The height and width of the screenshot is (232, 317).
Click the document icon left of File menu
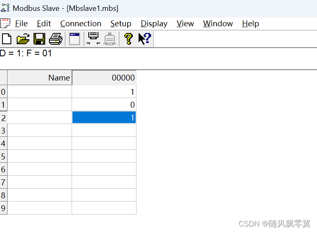(5, 23)
